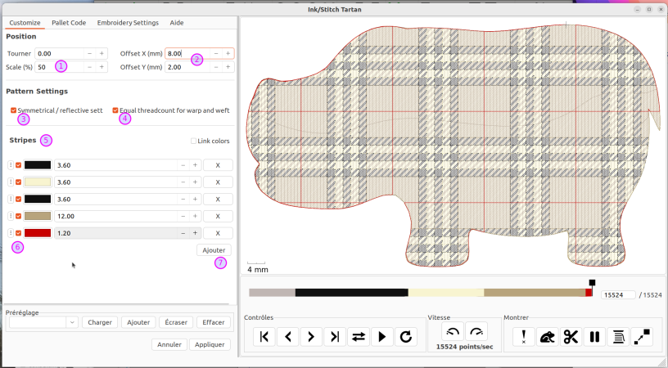Start the stitch simulation play button
Viewport: 668px width, 368px height.
click(382, 337)
